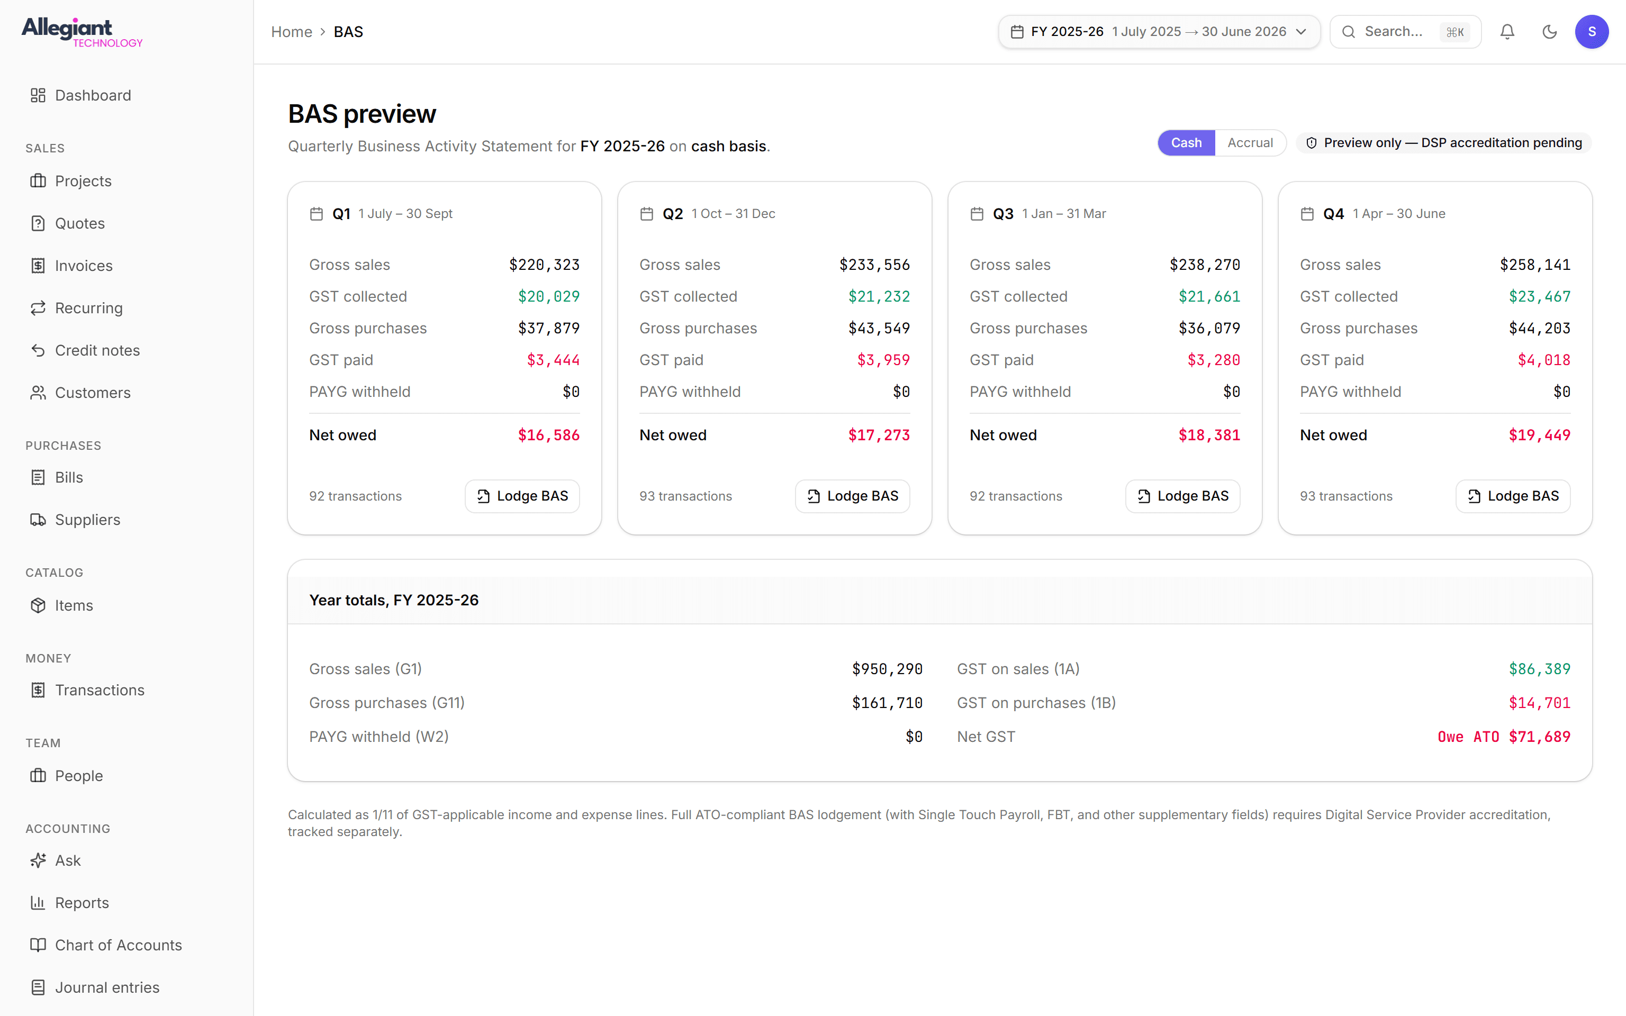Open Reports under Accounting
The height and width of the screenshot is (1016, 1626).
click(x=127, y=902)
